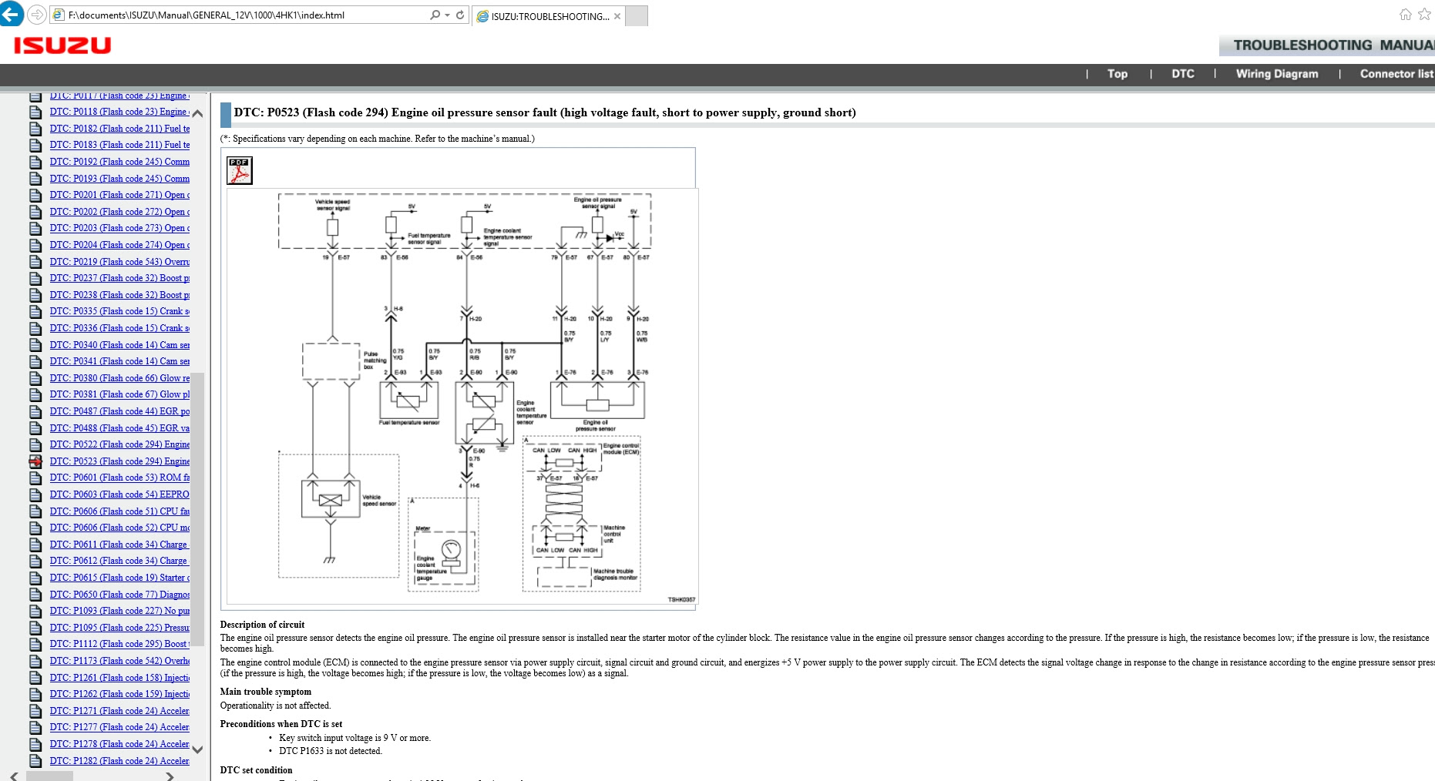This screenshot has width=1435, height=781.
Task: Open link DTC: P0219 Flash code 543
Action: (x=119, y=262)
